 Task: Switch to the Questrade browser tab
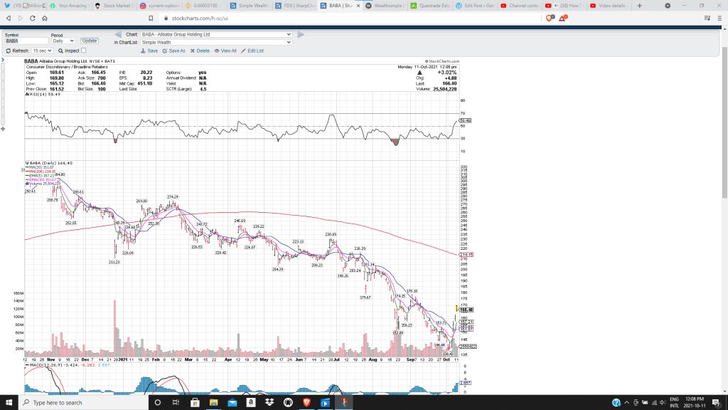pos(430,6)
